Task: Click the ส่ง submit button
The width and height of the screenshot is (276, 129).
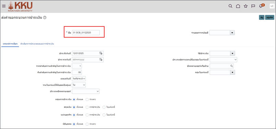Action: pyautogui.click(x=262, y=17)
